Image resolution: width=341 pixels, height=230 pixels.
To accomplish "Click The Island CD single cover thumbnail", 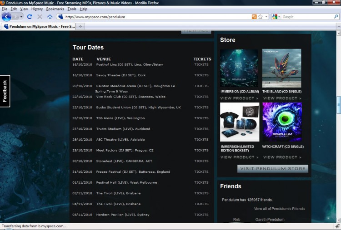I will coord(282,68).
